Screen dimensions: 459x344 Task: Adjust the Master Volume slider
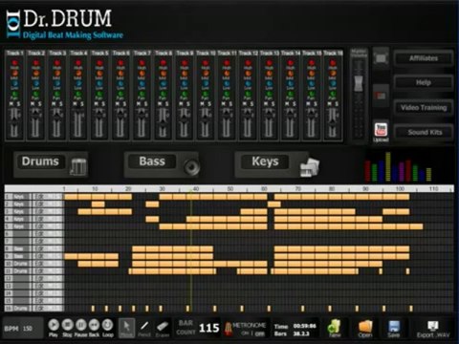(359, 84)
